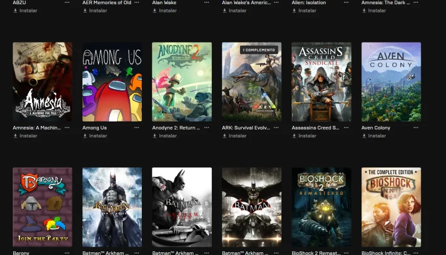Open the three-dot menu beside Alan Wake
446x255 pixels.
pos(206,3)
